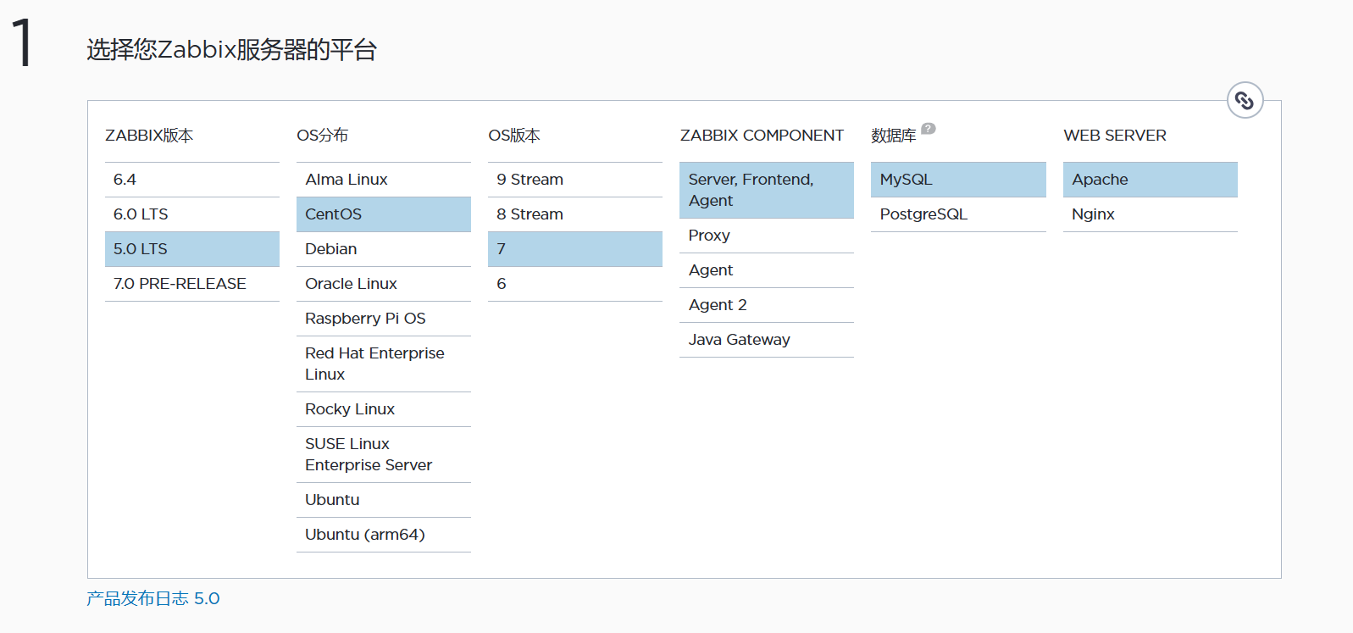
Task: Choose Ubuntu (arm64) distribution
Action: (384, 535)
